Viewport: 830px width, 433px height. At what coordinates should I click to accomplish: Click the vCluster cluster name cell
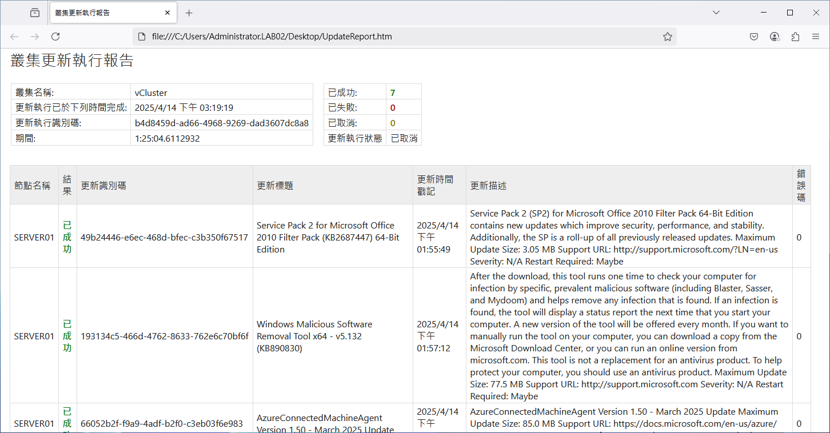tap(151, 93)
